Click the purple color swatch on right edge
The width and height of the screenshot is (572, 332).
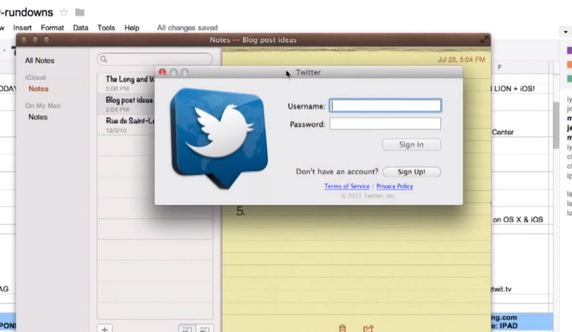point(569,51)
